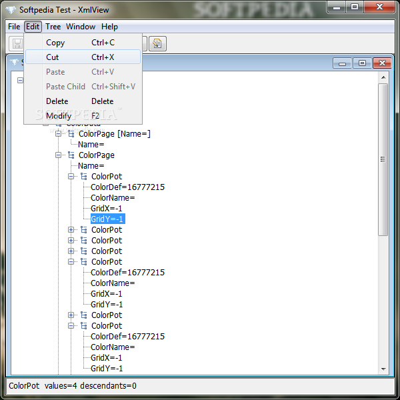The image size is (400, 400).
Task: Close the open Edit menu via Edit
Action: 33,27
